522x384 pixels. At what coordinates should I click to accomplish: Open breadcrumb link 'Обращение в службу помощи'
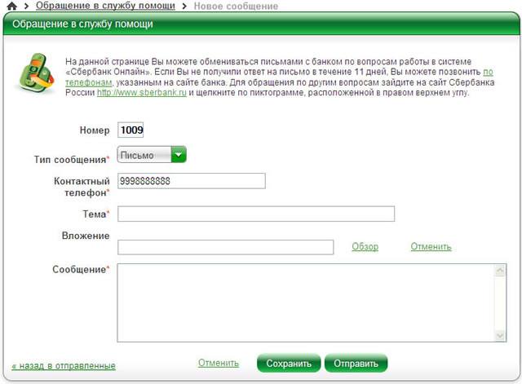click(x=105, y=6)
